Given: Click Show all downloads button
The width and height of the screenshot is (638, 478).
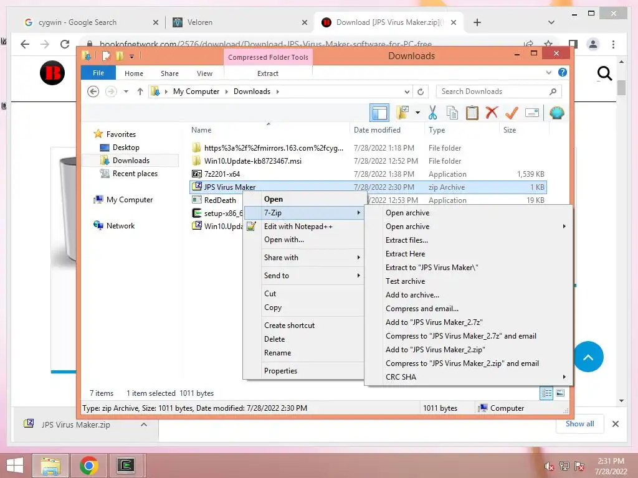Looking at the screenshot, I should (579, 424).
